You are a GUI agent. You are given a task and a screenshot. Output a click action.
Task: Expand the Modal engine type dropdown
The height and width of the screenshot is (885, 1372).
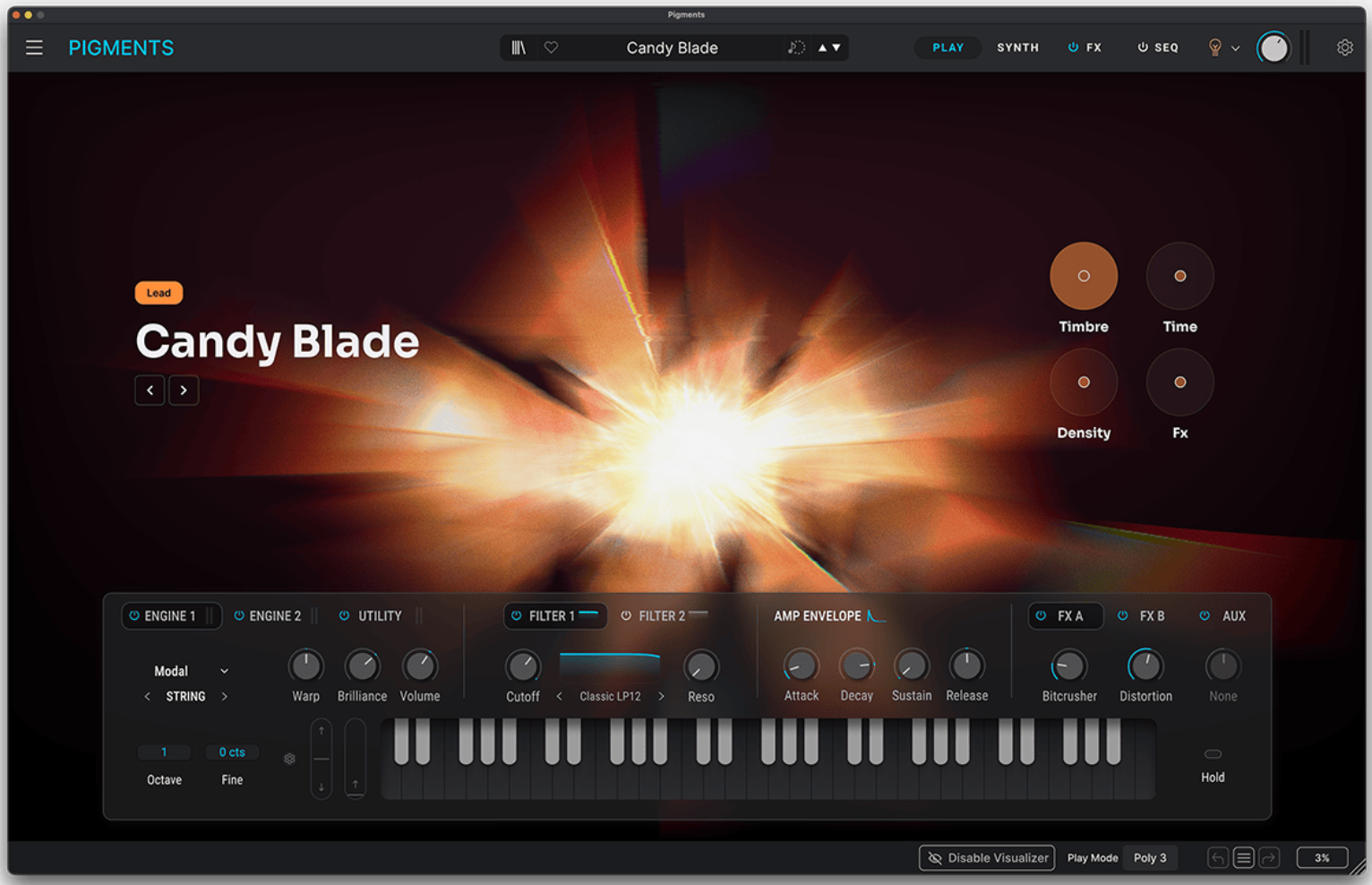(x=224, y=671)
